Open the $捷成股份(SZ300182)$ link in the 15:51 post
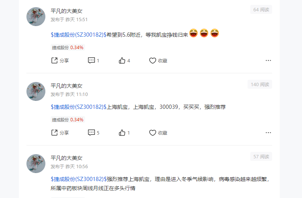This screenshot has height=198, width=302. 79,35
